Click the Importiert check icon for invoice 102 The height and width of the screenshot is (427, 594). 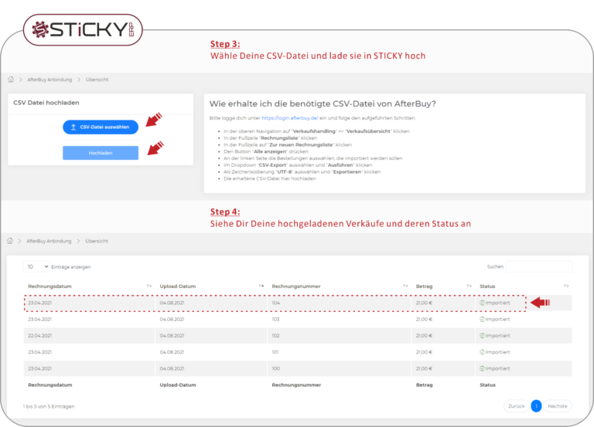click(483, 335)
